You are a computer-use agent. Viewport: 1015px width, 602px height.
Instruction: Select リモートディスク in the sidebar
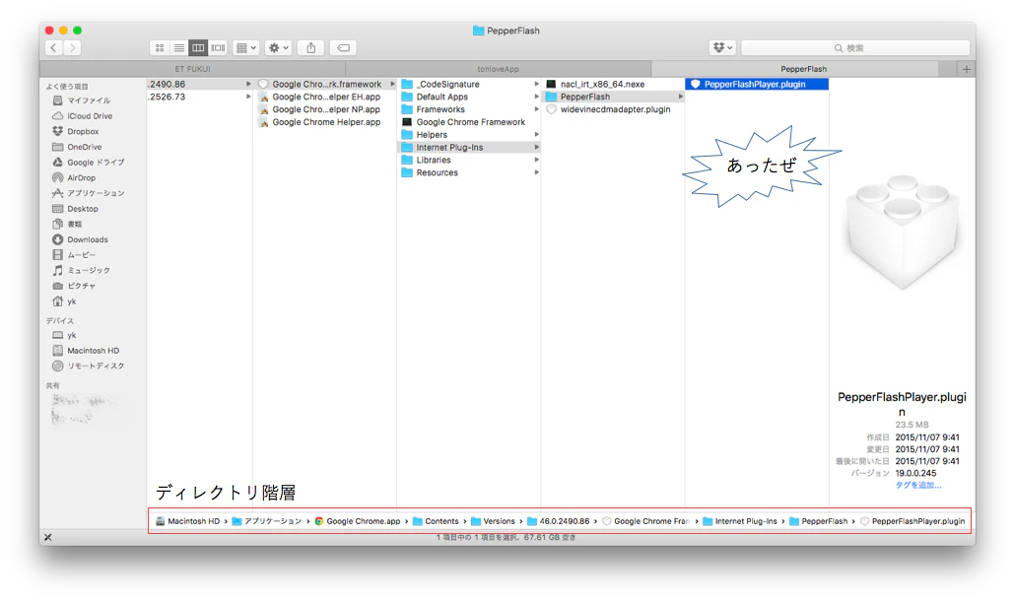[88, 367]
